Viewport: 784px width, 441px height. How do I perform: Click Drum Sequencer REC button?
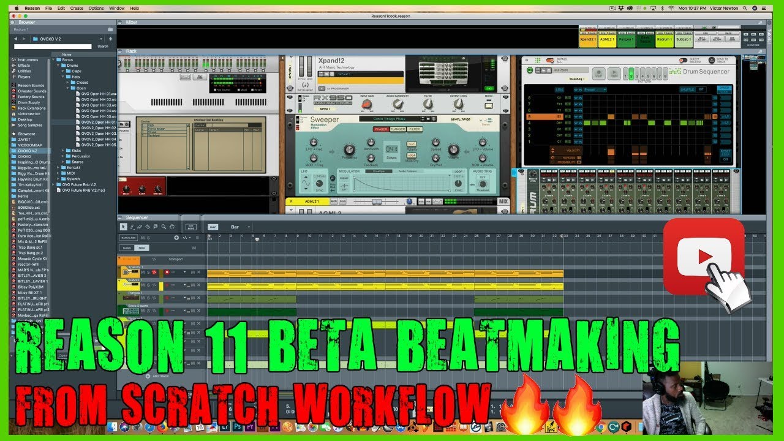click(598, 73)
